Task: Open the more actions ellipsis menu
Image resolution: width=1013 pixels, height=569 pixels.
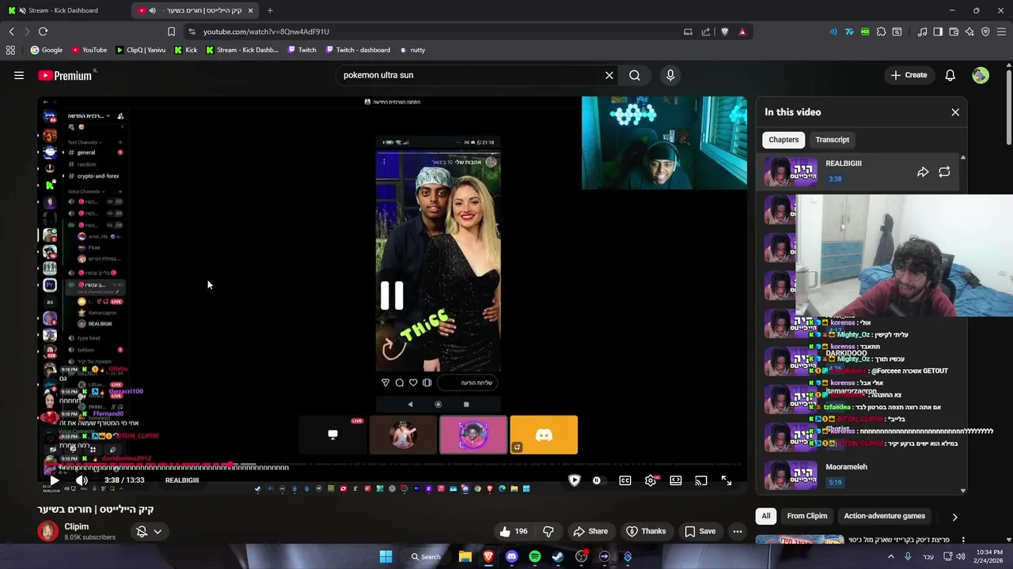Action: pos(738,531)
